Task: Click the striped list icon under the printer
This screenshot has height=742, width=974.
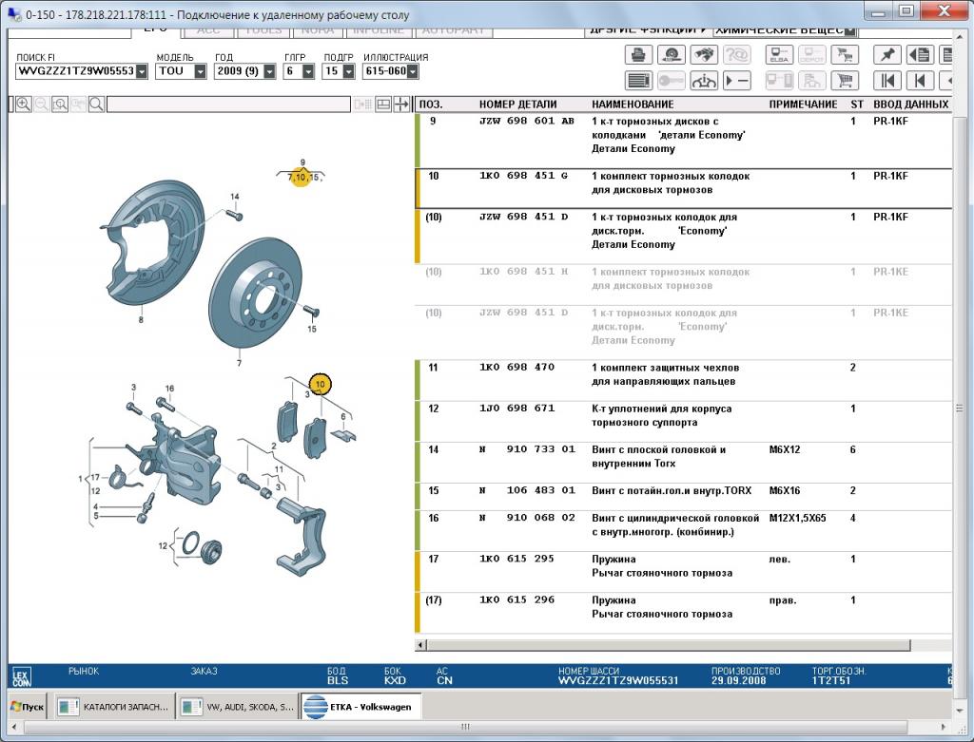Action: [x=638, y=81]
